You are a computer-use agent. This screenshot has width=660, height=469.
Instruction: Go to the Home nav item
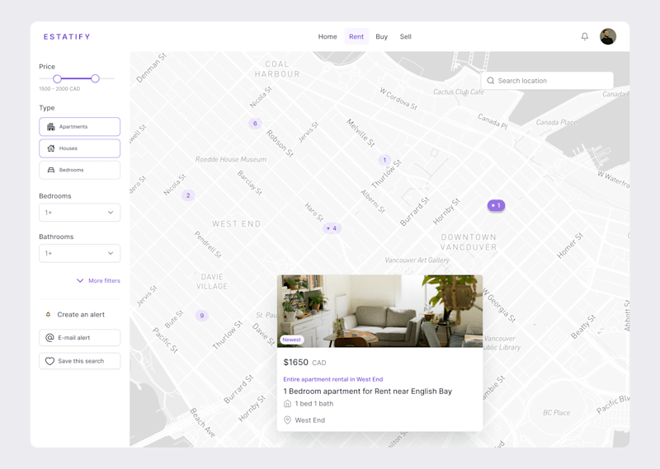[x=328, y=36]
